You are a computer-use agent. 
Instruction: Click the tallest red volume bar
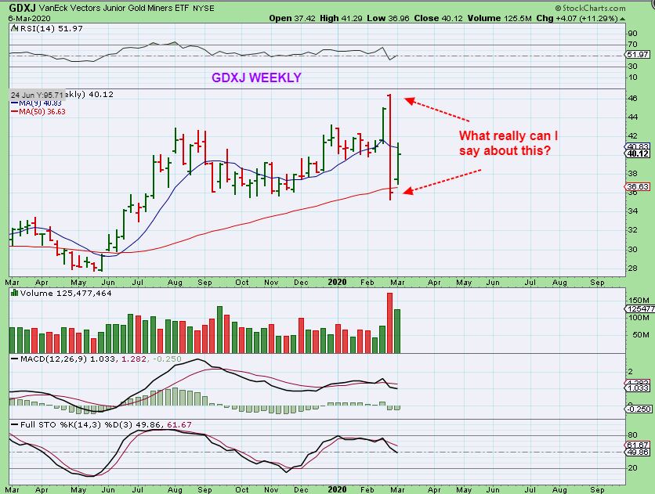coord(389,323)
